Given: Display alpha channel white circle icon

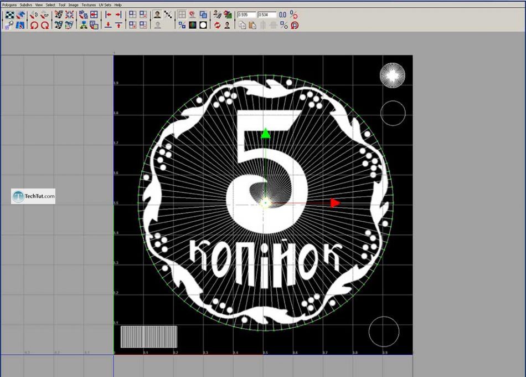Looking at the screenshot, I should [203, 25].
